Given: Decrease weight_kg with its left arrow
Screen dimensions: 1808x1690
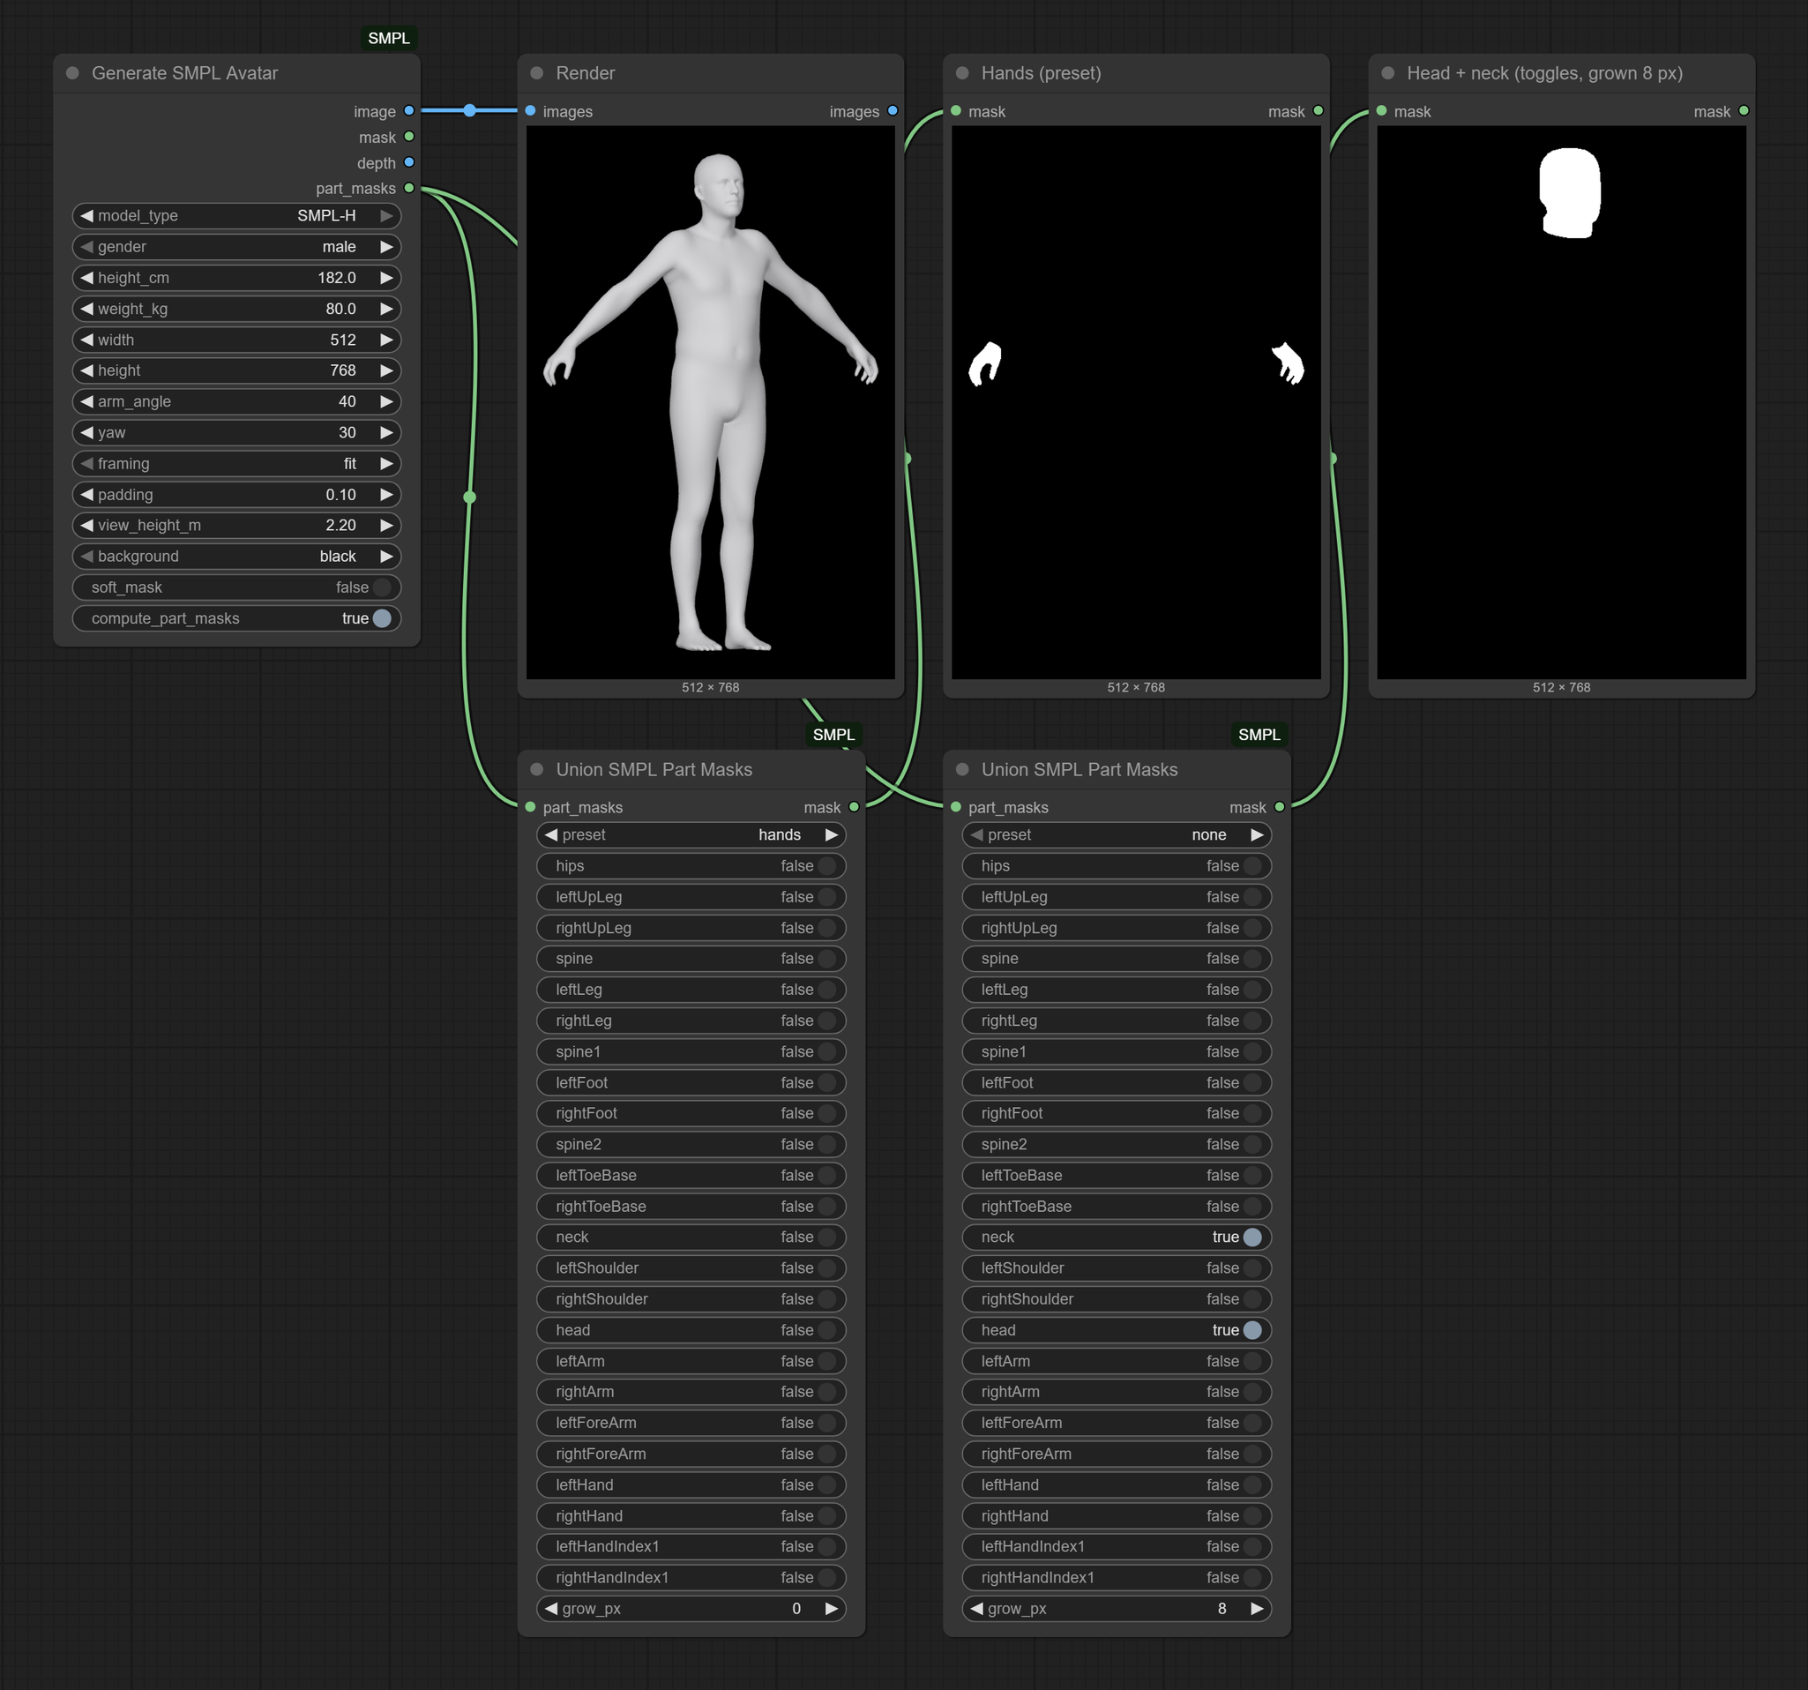Looking at the screenshot, I should pyautogui.click(x=87, y=309).
